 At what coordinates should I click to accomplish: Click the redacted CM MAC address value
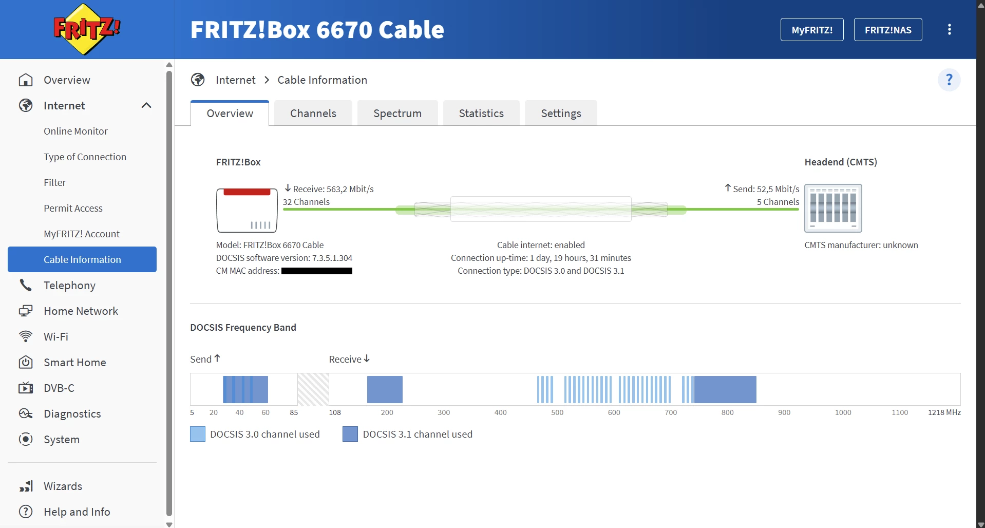(x=317, y=271)
